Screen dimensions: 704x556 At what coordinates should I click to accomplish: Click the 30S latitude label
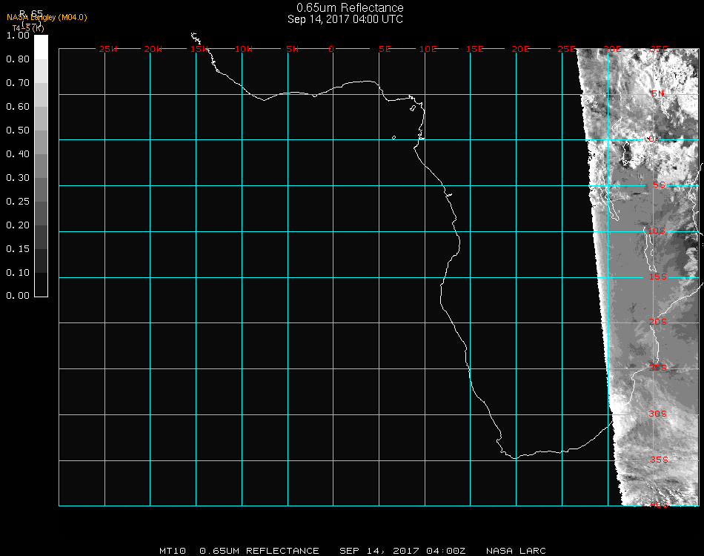click(658, 414)
